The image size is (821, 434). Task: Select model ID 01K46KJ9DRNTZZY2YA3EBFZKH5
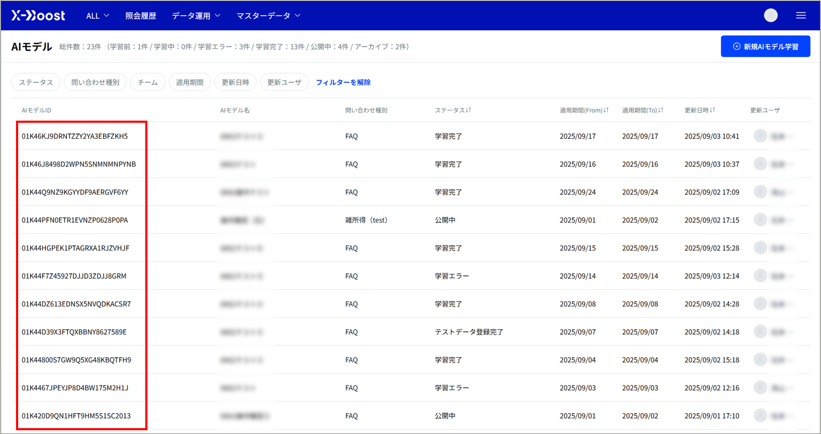click(75, 136)
